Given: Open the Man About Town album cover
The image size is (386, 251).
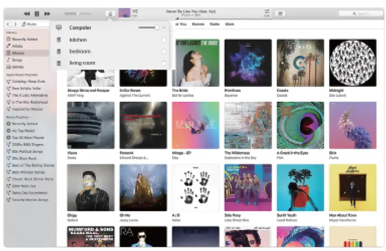Looking at the screenshot, I should point(353,187).
